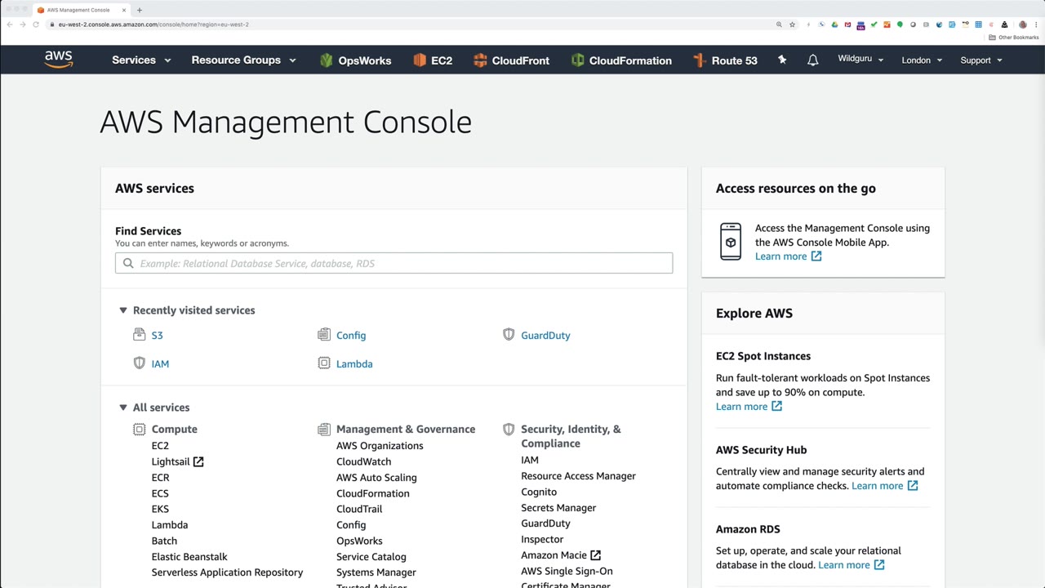Open the OpsWorks shortcut icon
Screen dimensions: 1045x588
tap(327, 60)
